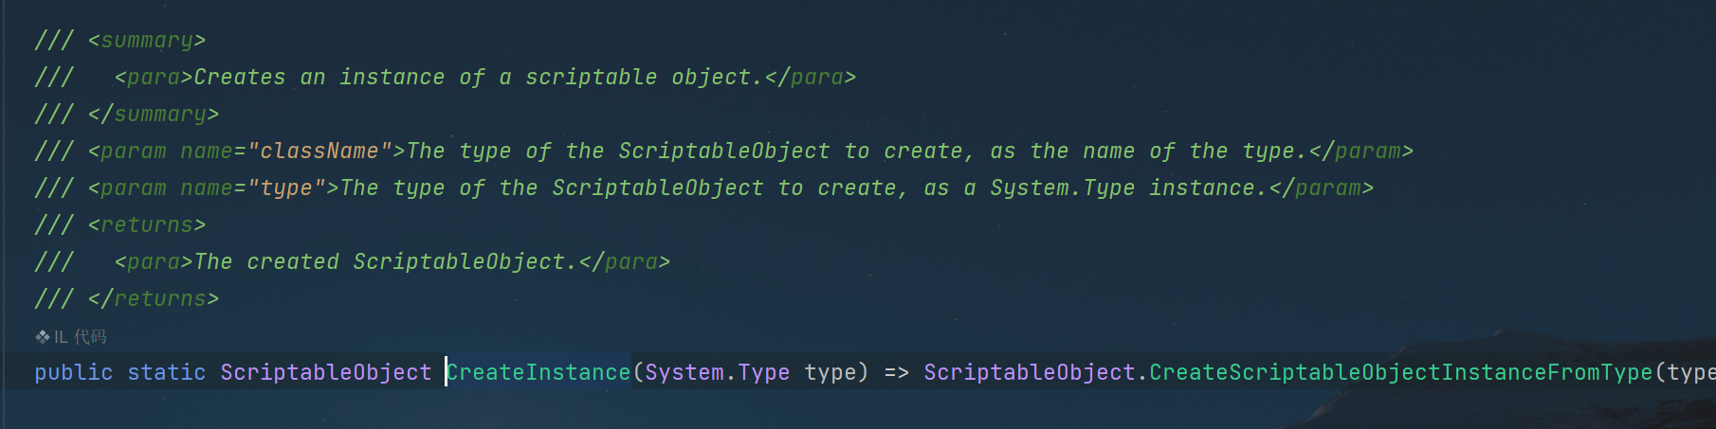The width and height of the screenshot is (1716, 429).
Task: Click ScriptableObject after the => arrow
Action: pyautogui.click(x=1030, y=373)
